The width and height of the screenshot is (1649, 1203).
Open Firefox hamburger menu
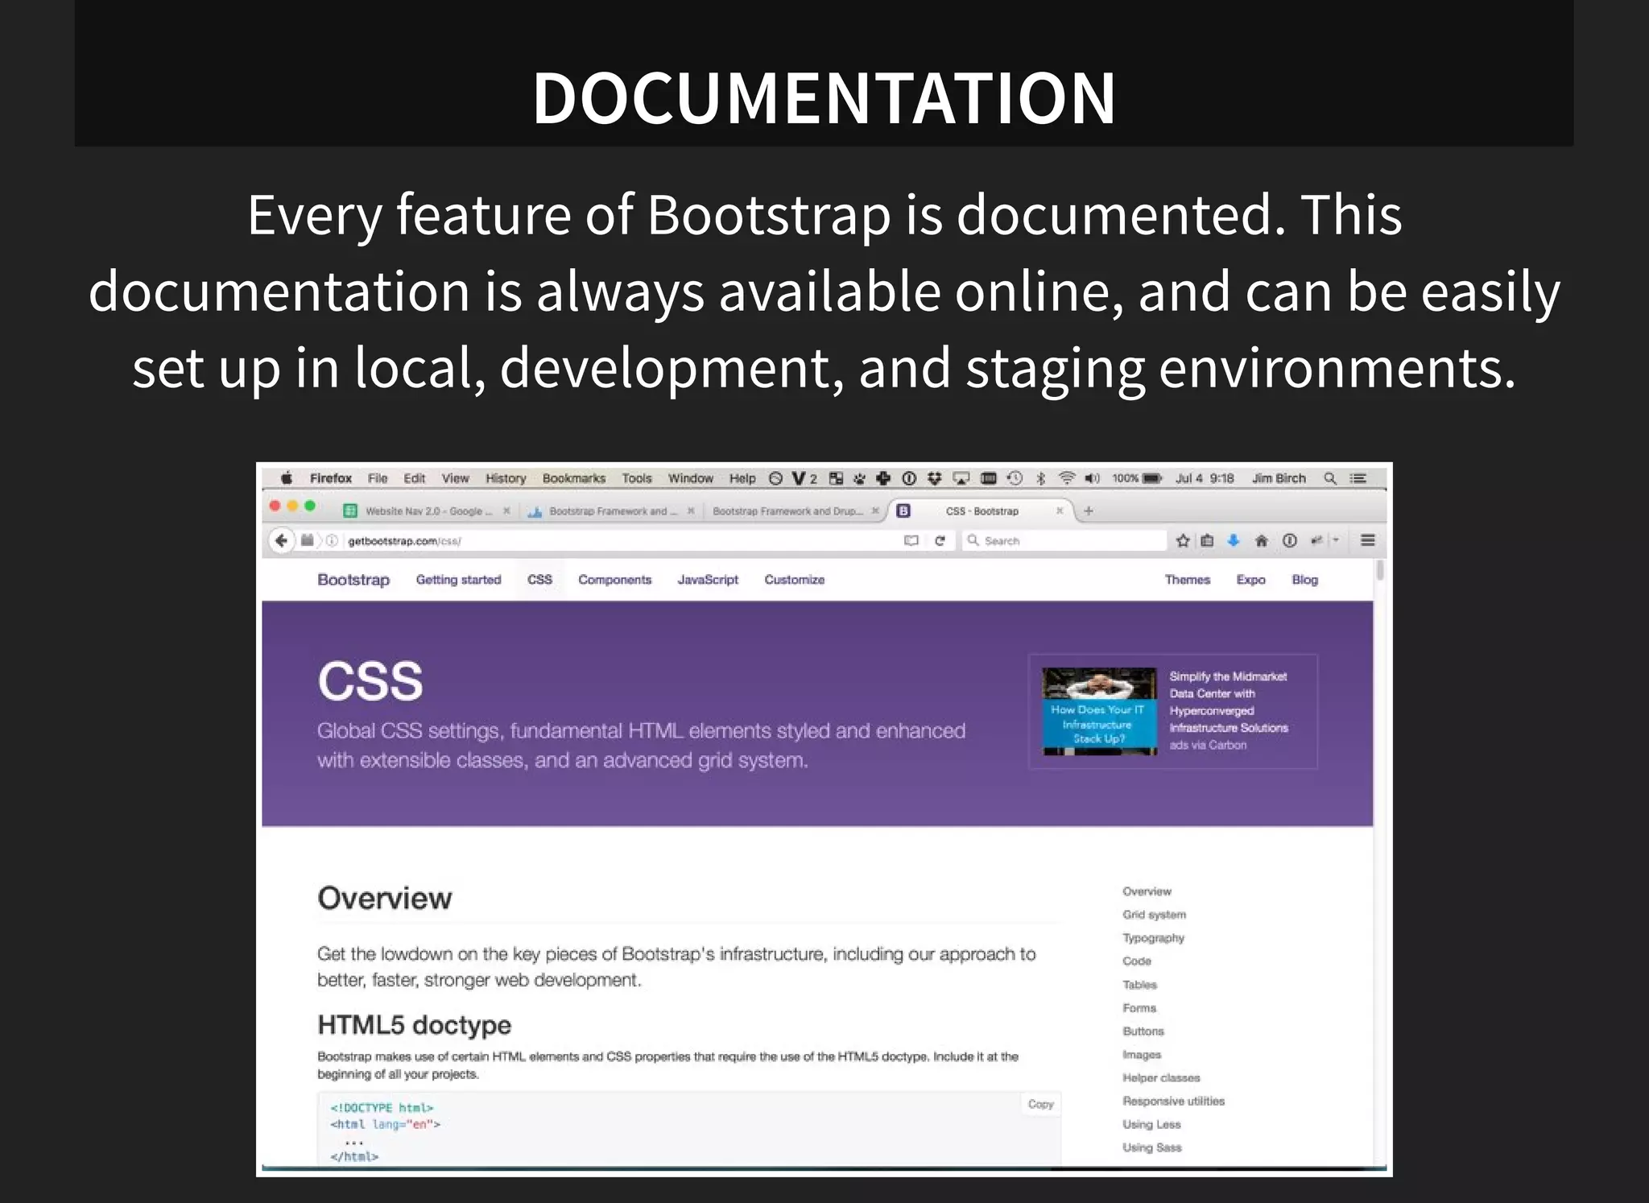click(x=1367, y=540)
